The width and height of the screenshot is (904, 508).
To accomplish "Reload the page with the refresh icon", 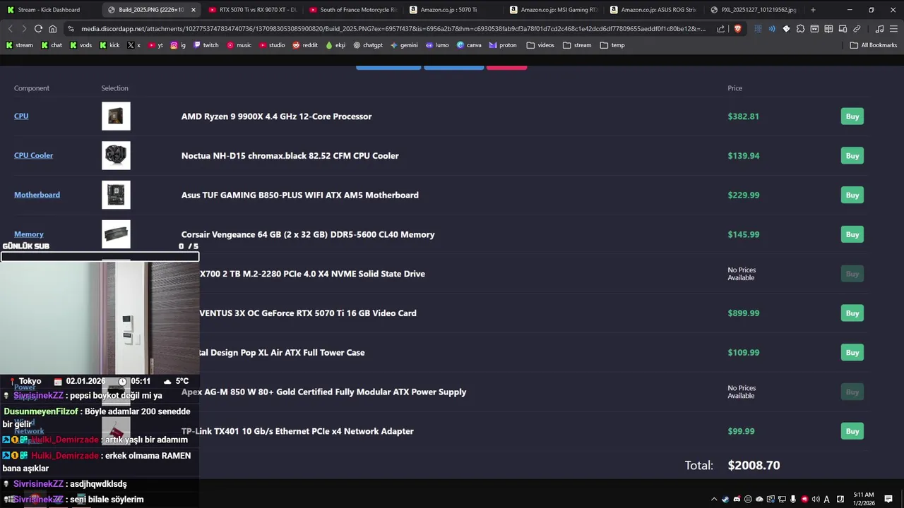I will pos(38,29).
